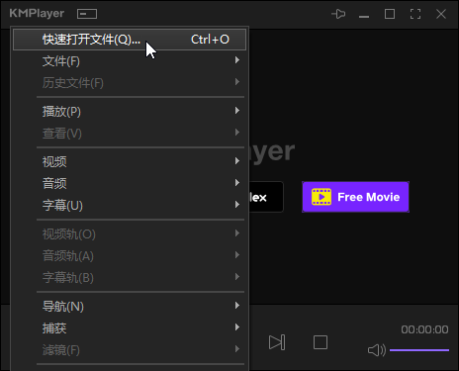This screenshot has height=371, width=459.
Task: Expand arrow next to 音频
Action: [237, 183]
